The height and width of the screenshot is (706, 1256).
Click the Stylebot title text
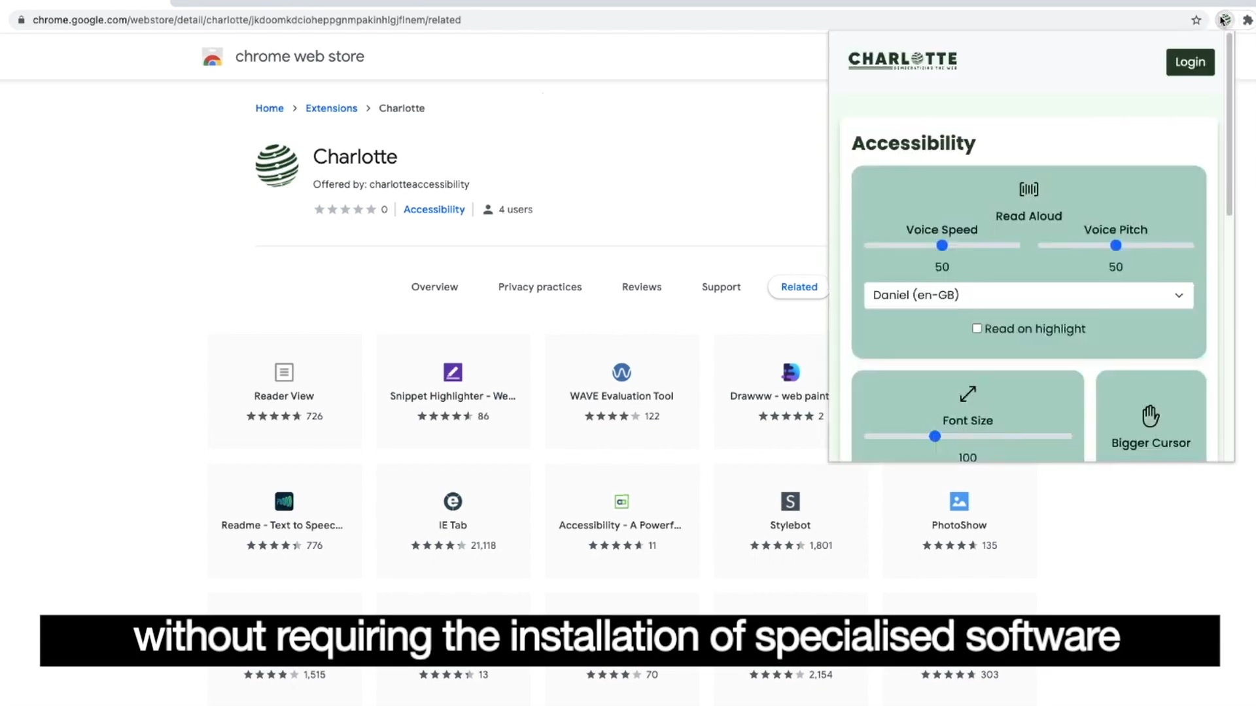tap(790, 525)
